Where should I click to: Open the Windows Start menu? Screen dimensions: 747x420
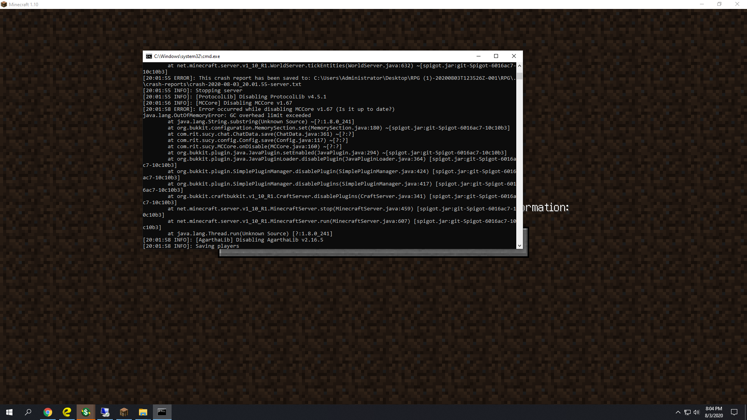[x=9, y=412]
